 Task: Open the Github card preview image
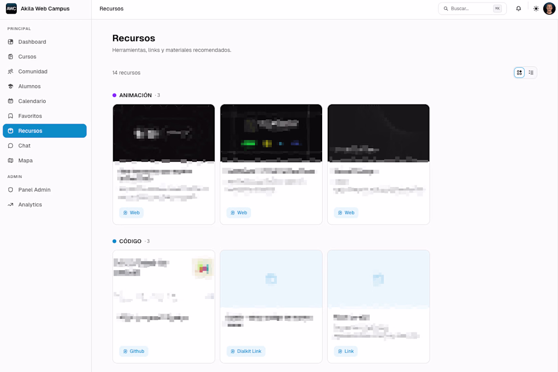(x=164, y=279)
